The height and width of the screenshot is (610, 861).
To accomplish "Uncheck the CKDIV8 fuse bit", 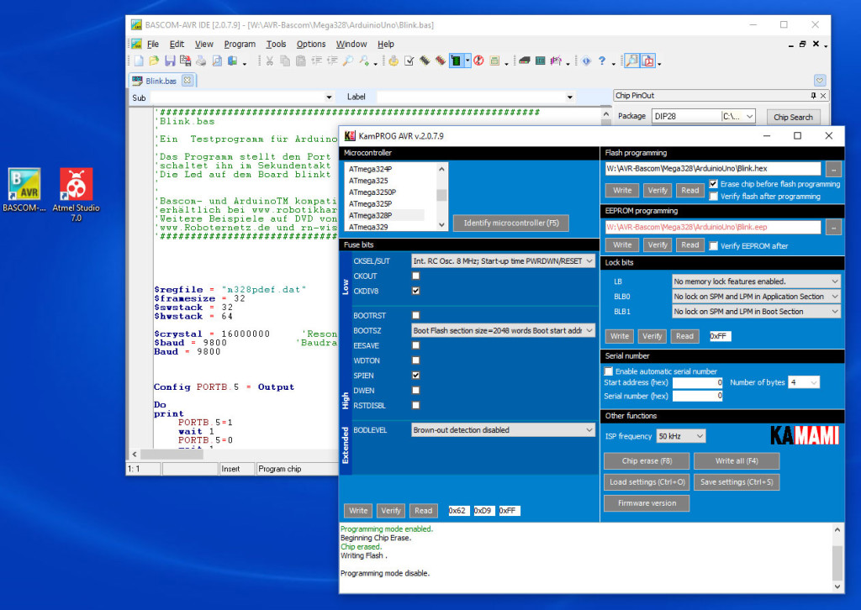I will 415,291.
